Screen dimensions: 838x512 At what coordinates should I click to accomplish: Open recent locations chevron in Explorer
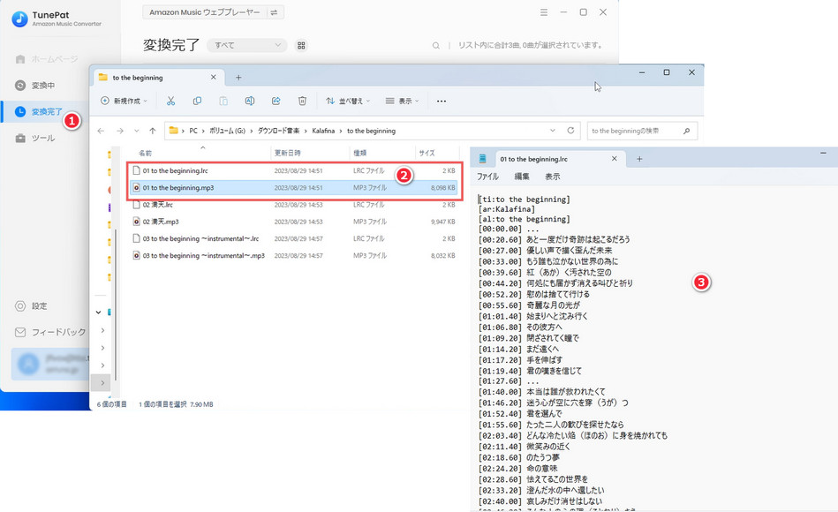(137, 131)
